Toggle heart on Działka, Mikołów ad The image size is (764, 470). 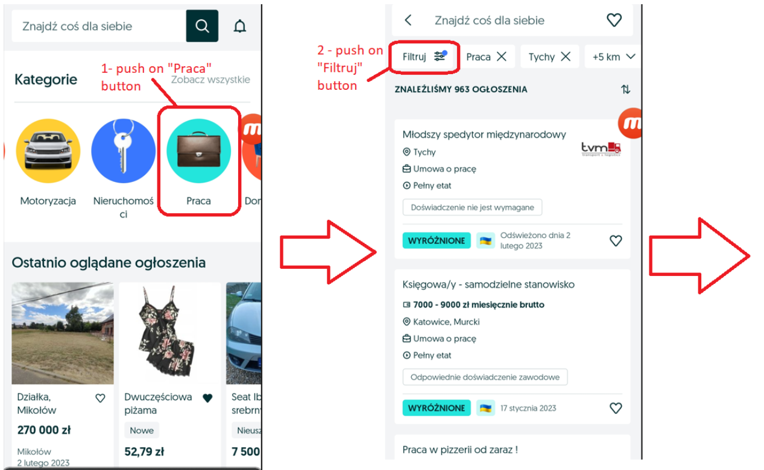click(100, 398)
